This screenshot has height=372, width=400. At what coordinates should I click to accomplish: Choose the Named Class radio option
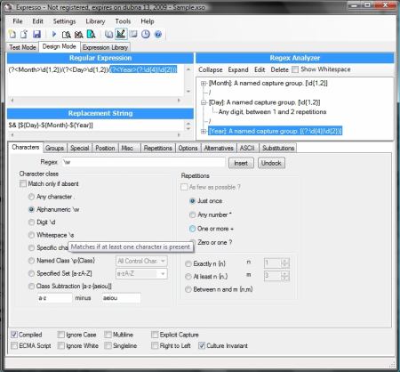coord(31,261)
